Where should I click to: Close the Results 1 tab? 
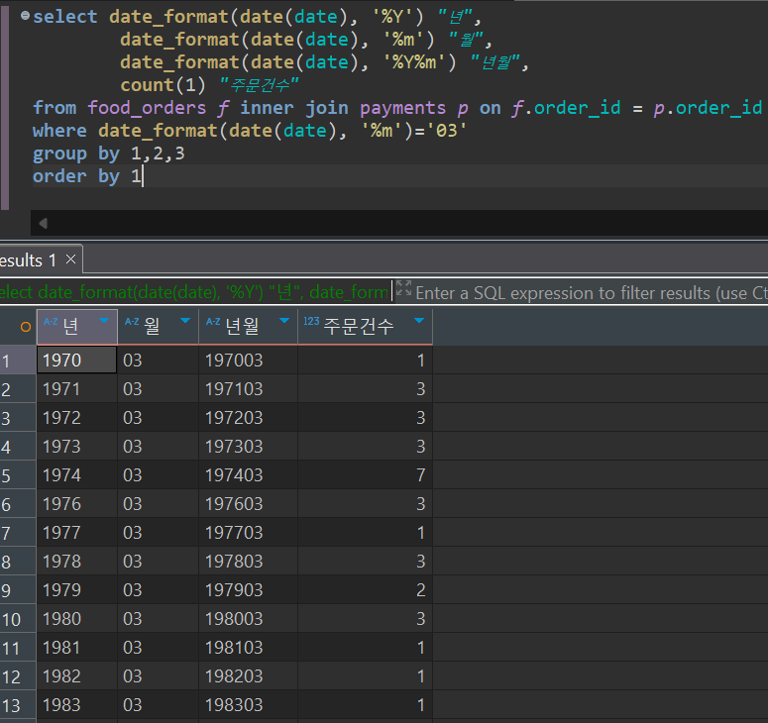tap(71, 258)
